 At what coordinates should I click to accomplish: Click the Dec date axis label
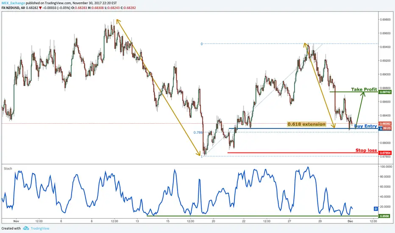click(350, 221)
